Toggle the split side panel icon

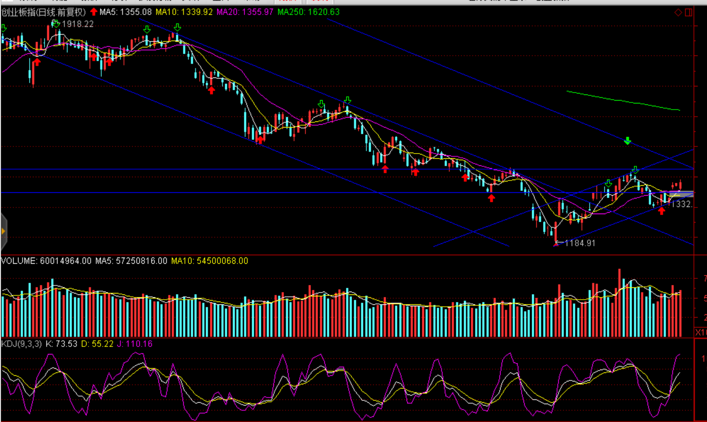tap(689, 12)
